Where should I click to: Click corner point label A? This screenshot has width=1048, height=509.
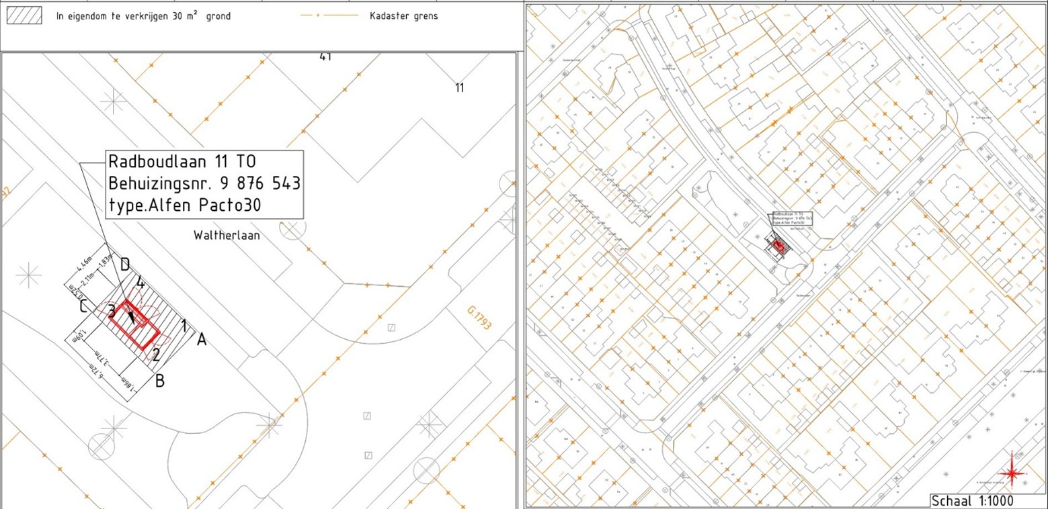click(x=201, y=340)
